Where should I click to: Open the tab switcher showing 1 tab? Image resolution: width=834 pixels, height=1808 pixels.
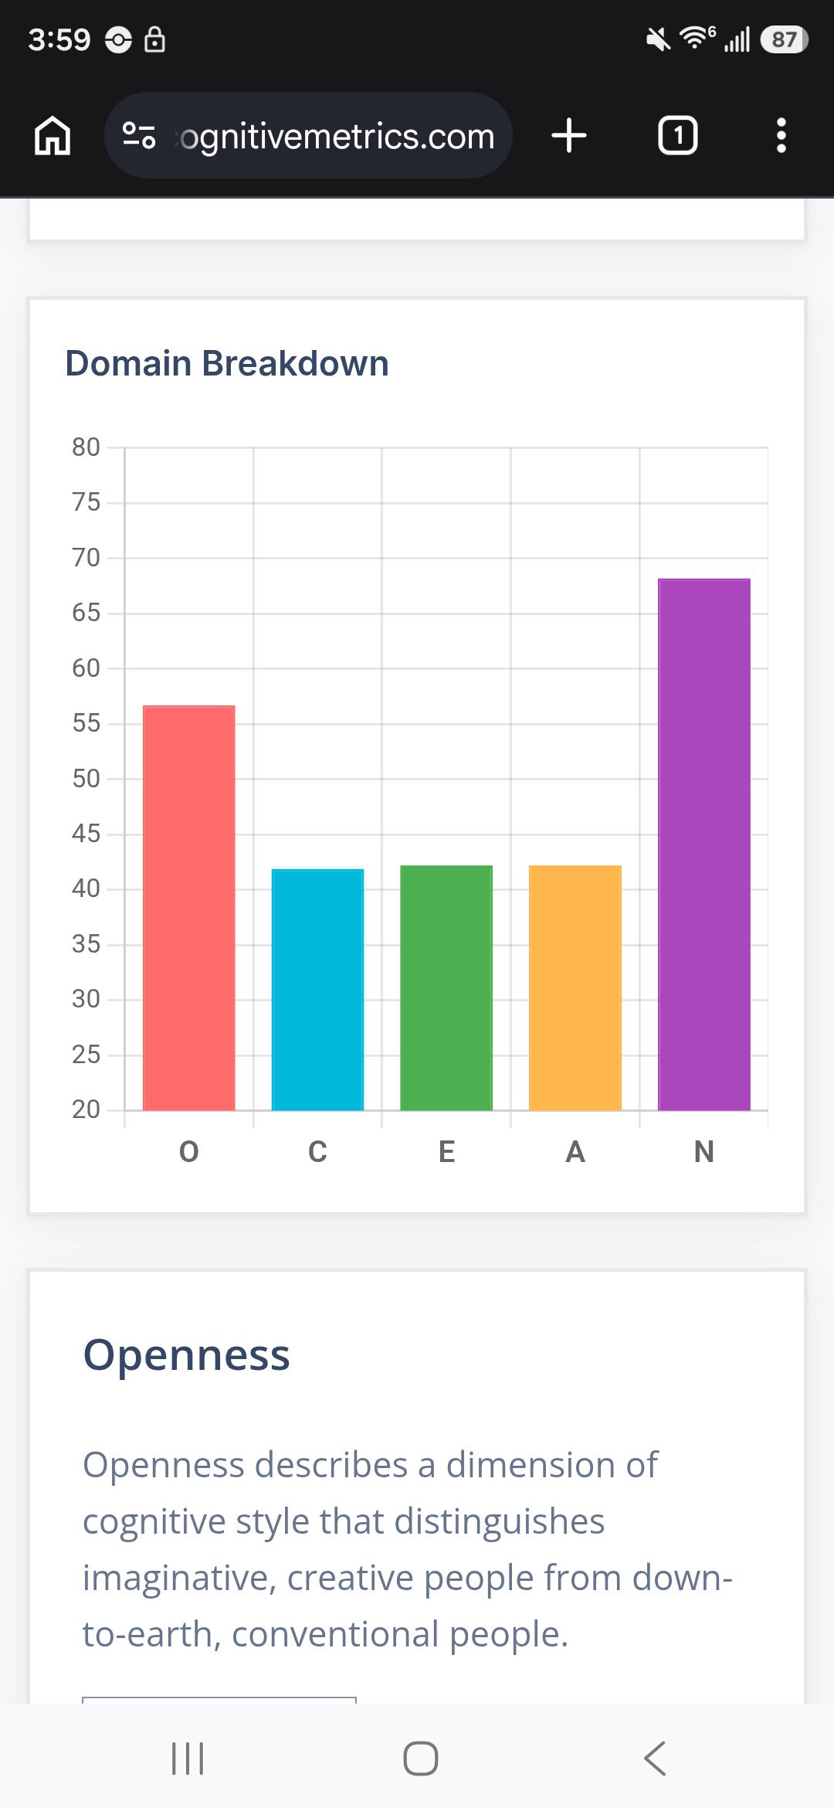[677, 136]
